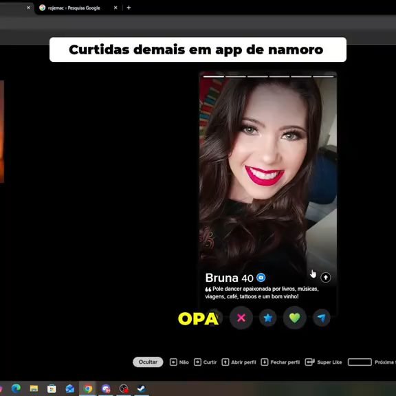396x396 pixels.
Task: Open Microsoft Edge from the taskbar
Action: point(16,388)
